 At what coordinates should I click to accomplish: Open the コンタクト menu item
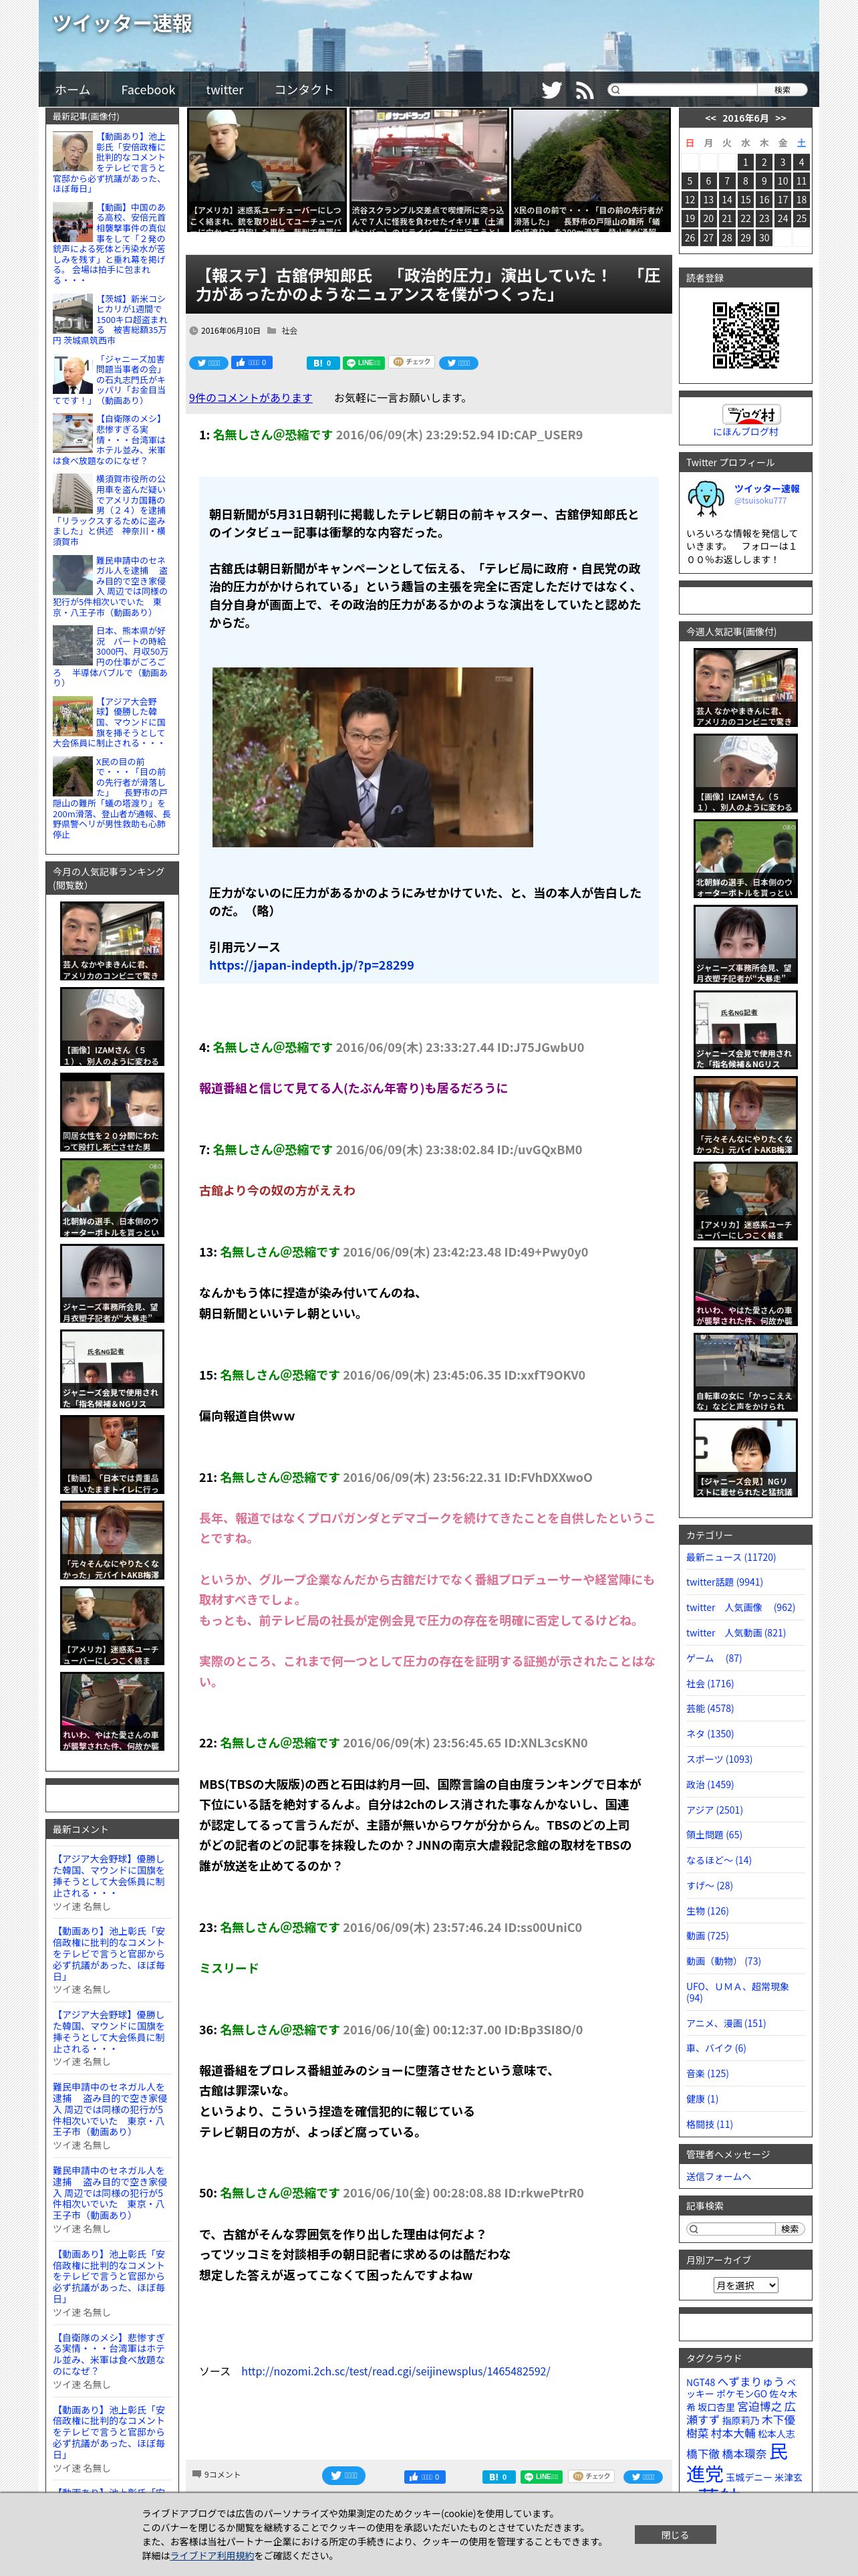coord(303,89)
